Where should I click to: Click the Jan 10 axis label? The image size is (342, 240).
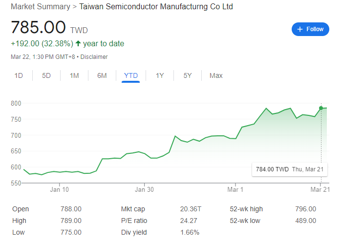pyautogui.click(x=59, y=189)
